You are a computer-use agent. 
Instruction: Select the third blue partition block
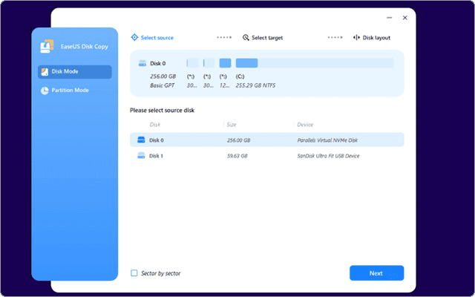[x=225, y=63]
